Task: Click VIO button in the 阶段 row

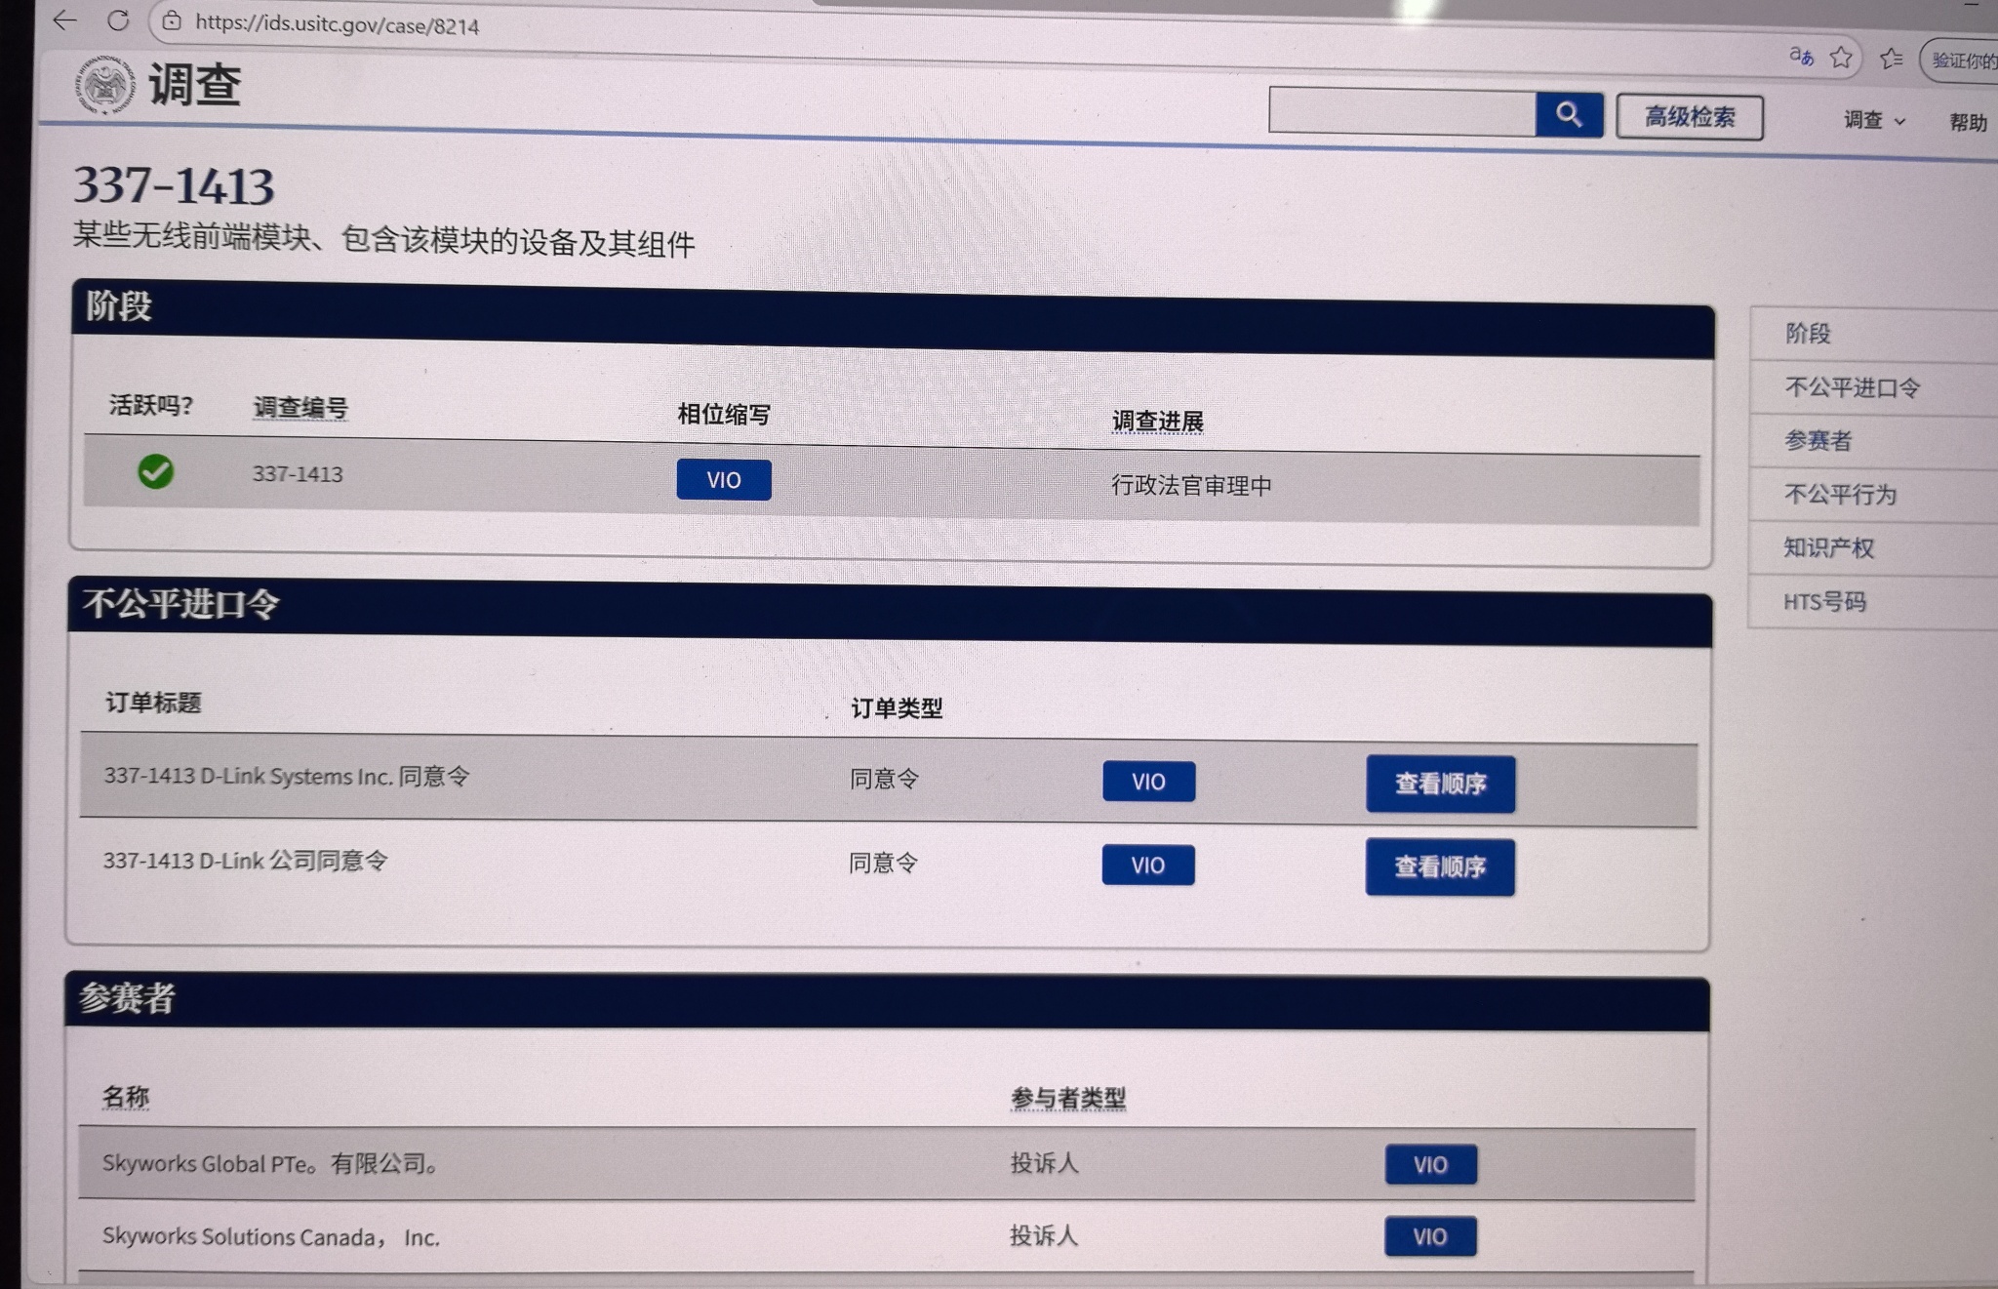Action: point(723,479)
